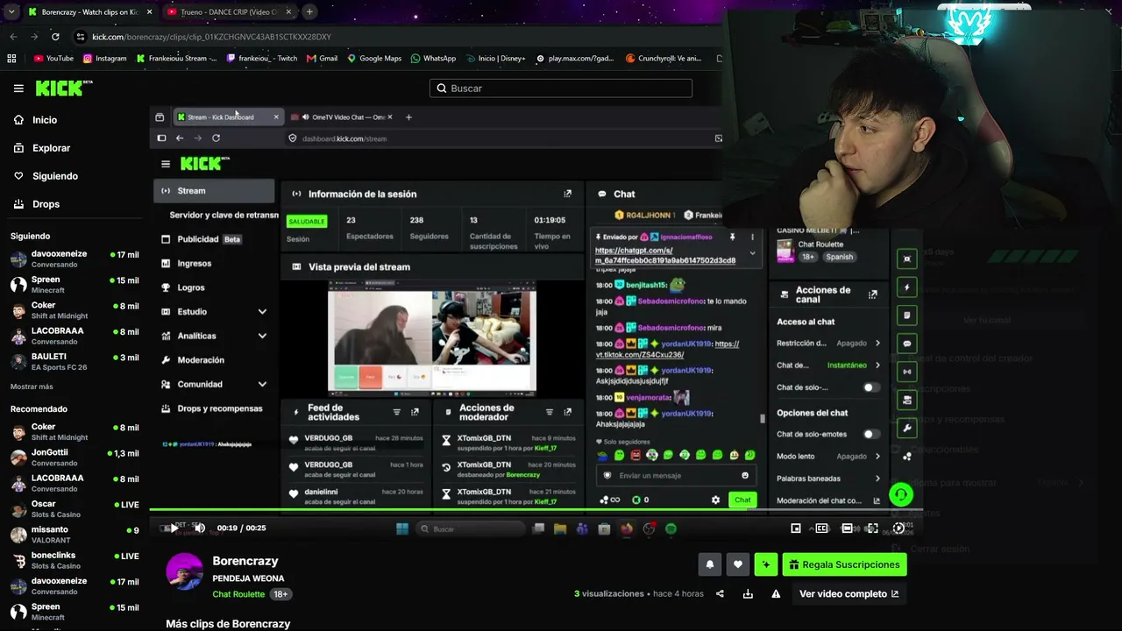This screenshot has height=631, width=1122.
Task: Toggle the Chat de solo-emotes switch
Action: pos(870,434)
